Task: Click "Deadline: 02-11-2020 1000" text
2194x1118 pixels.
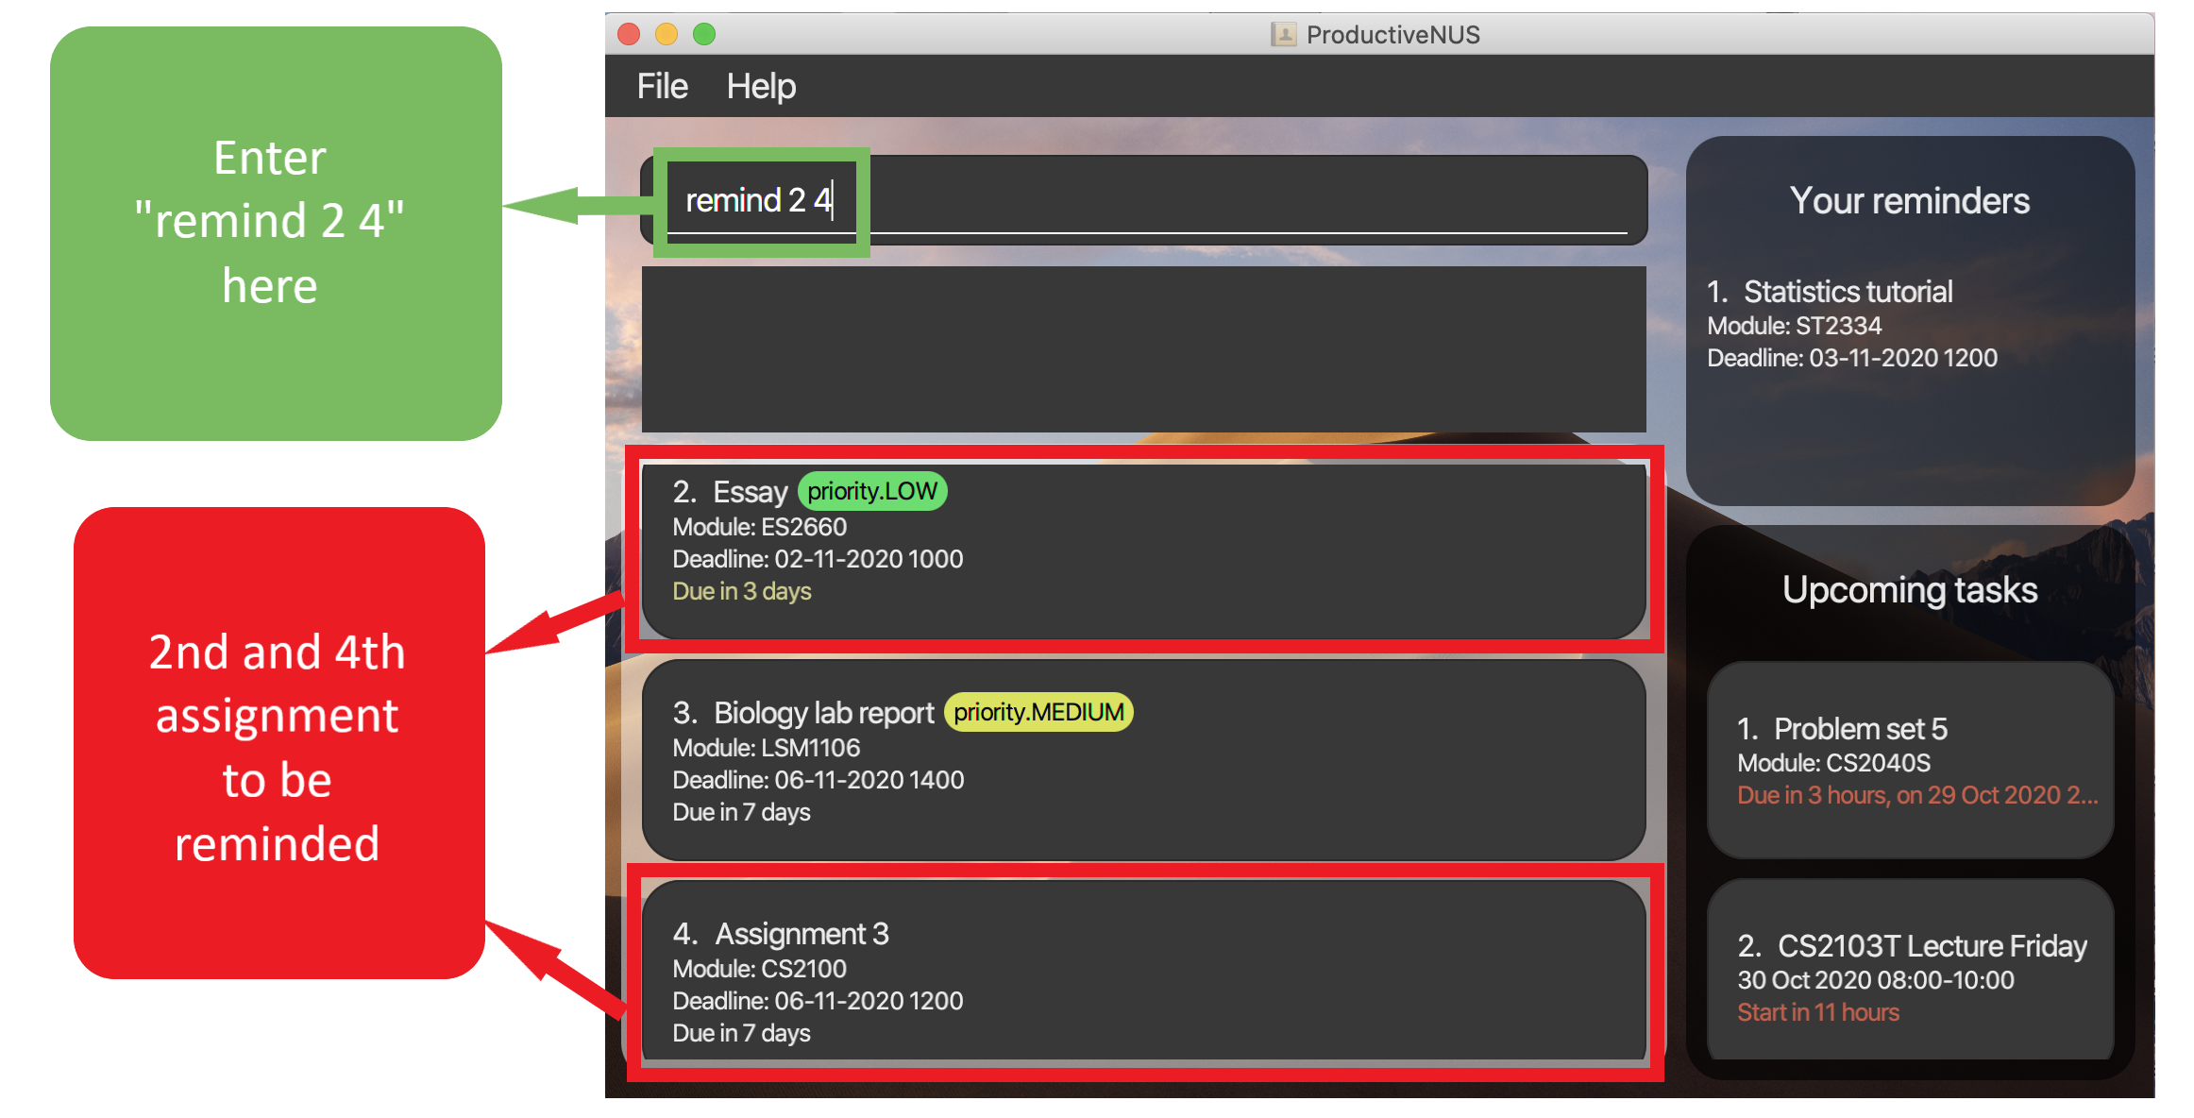Action: (818, 559)
